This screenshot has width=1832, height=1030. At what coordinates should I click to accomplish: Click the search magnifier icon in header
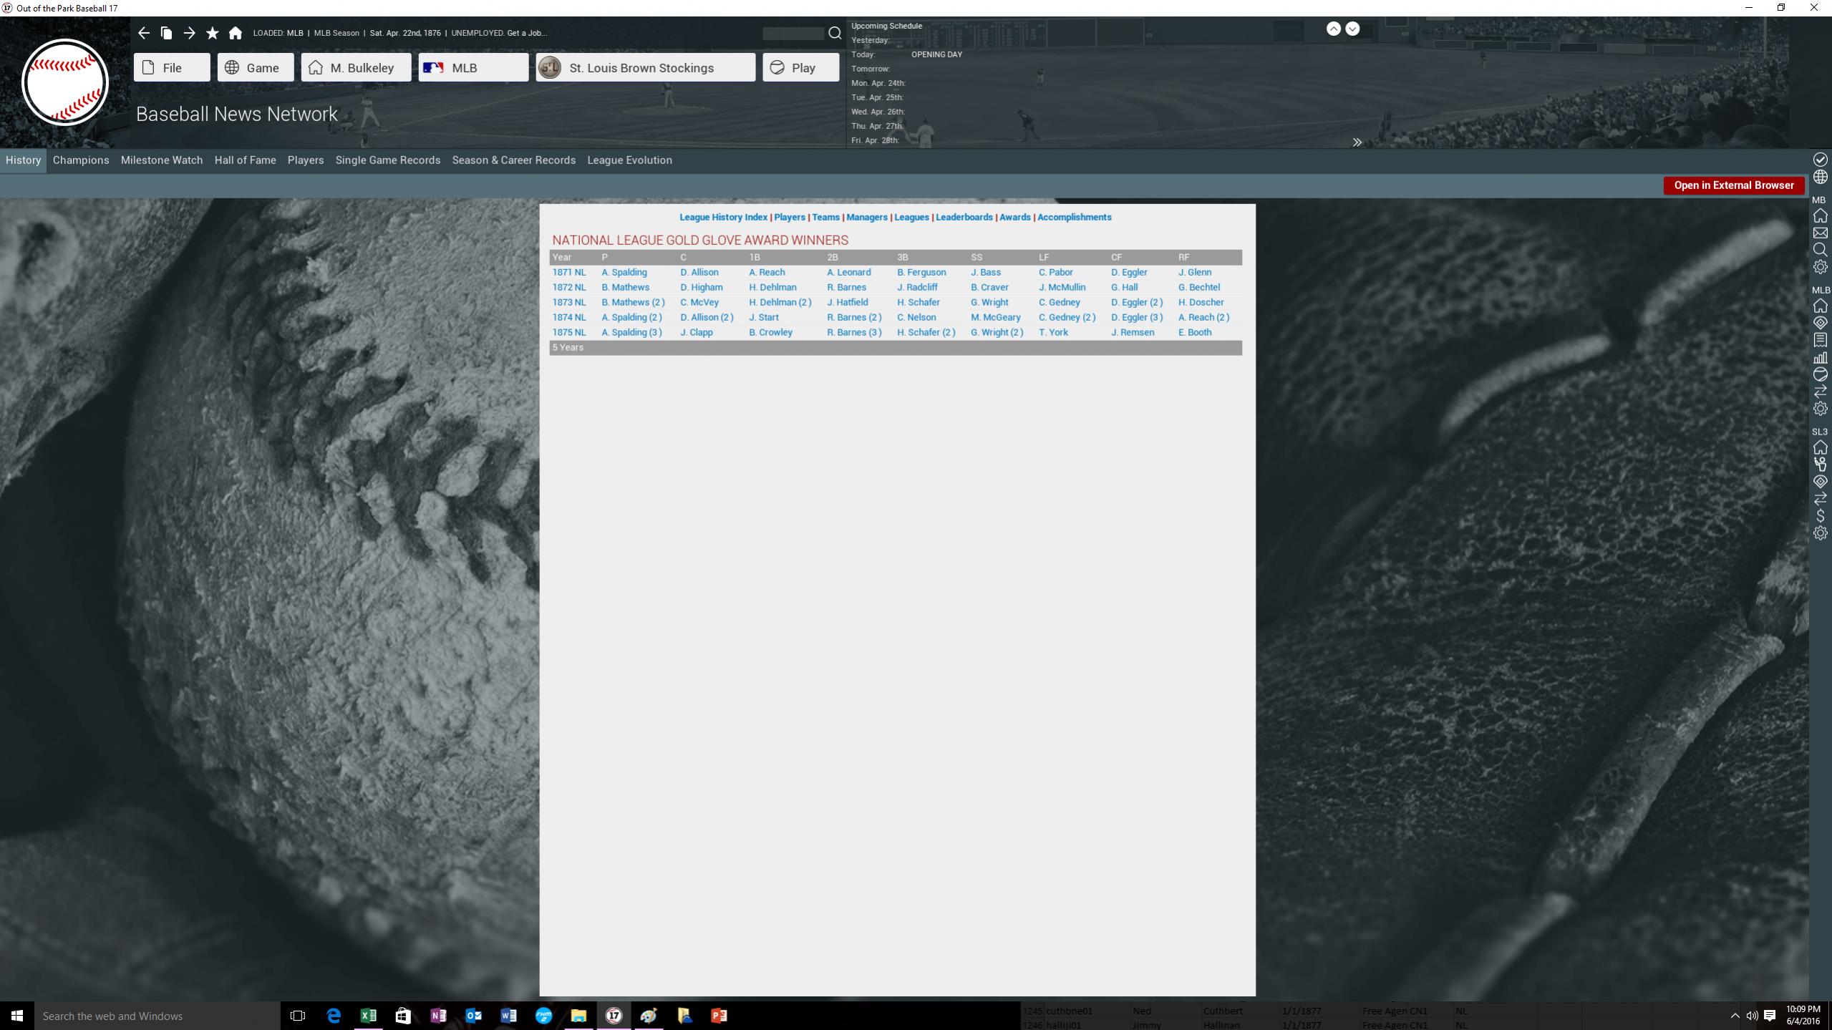coord(835,33)
